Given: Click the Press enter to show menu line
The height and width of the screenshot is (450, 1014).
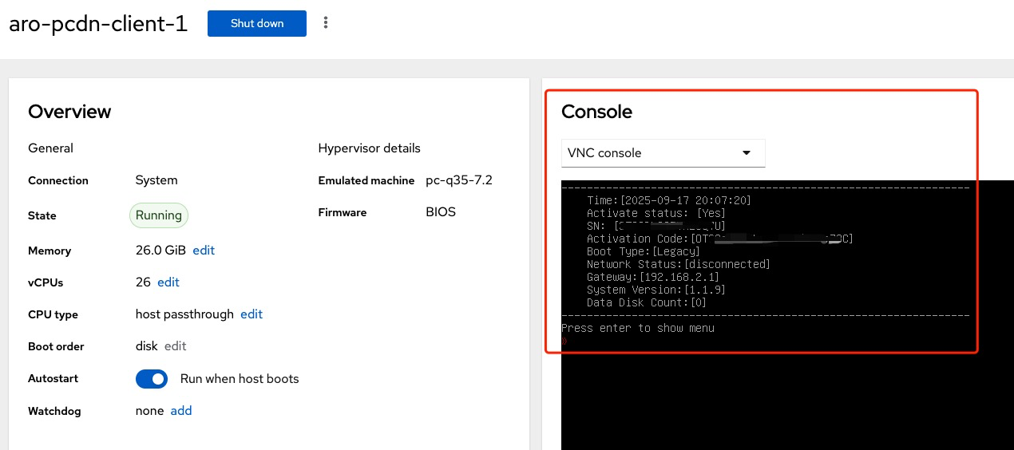Looking at the screenshot, I should 638,328.
